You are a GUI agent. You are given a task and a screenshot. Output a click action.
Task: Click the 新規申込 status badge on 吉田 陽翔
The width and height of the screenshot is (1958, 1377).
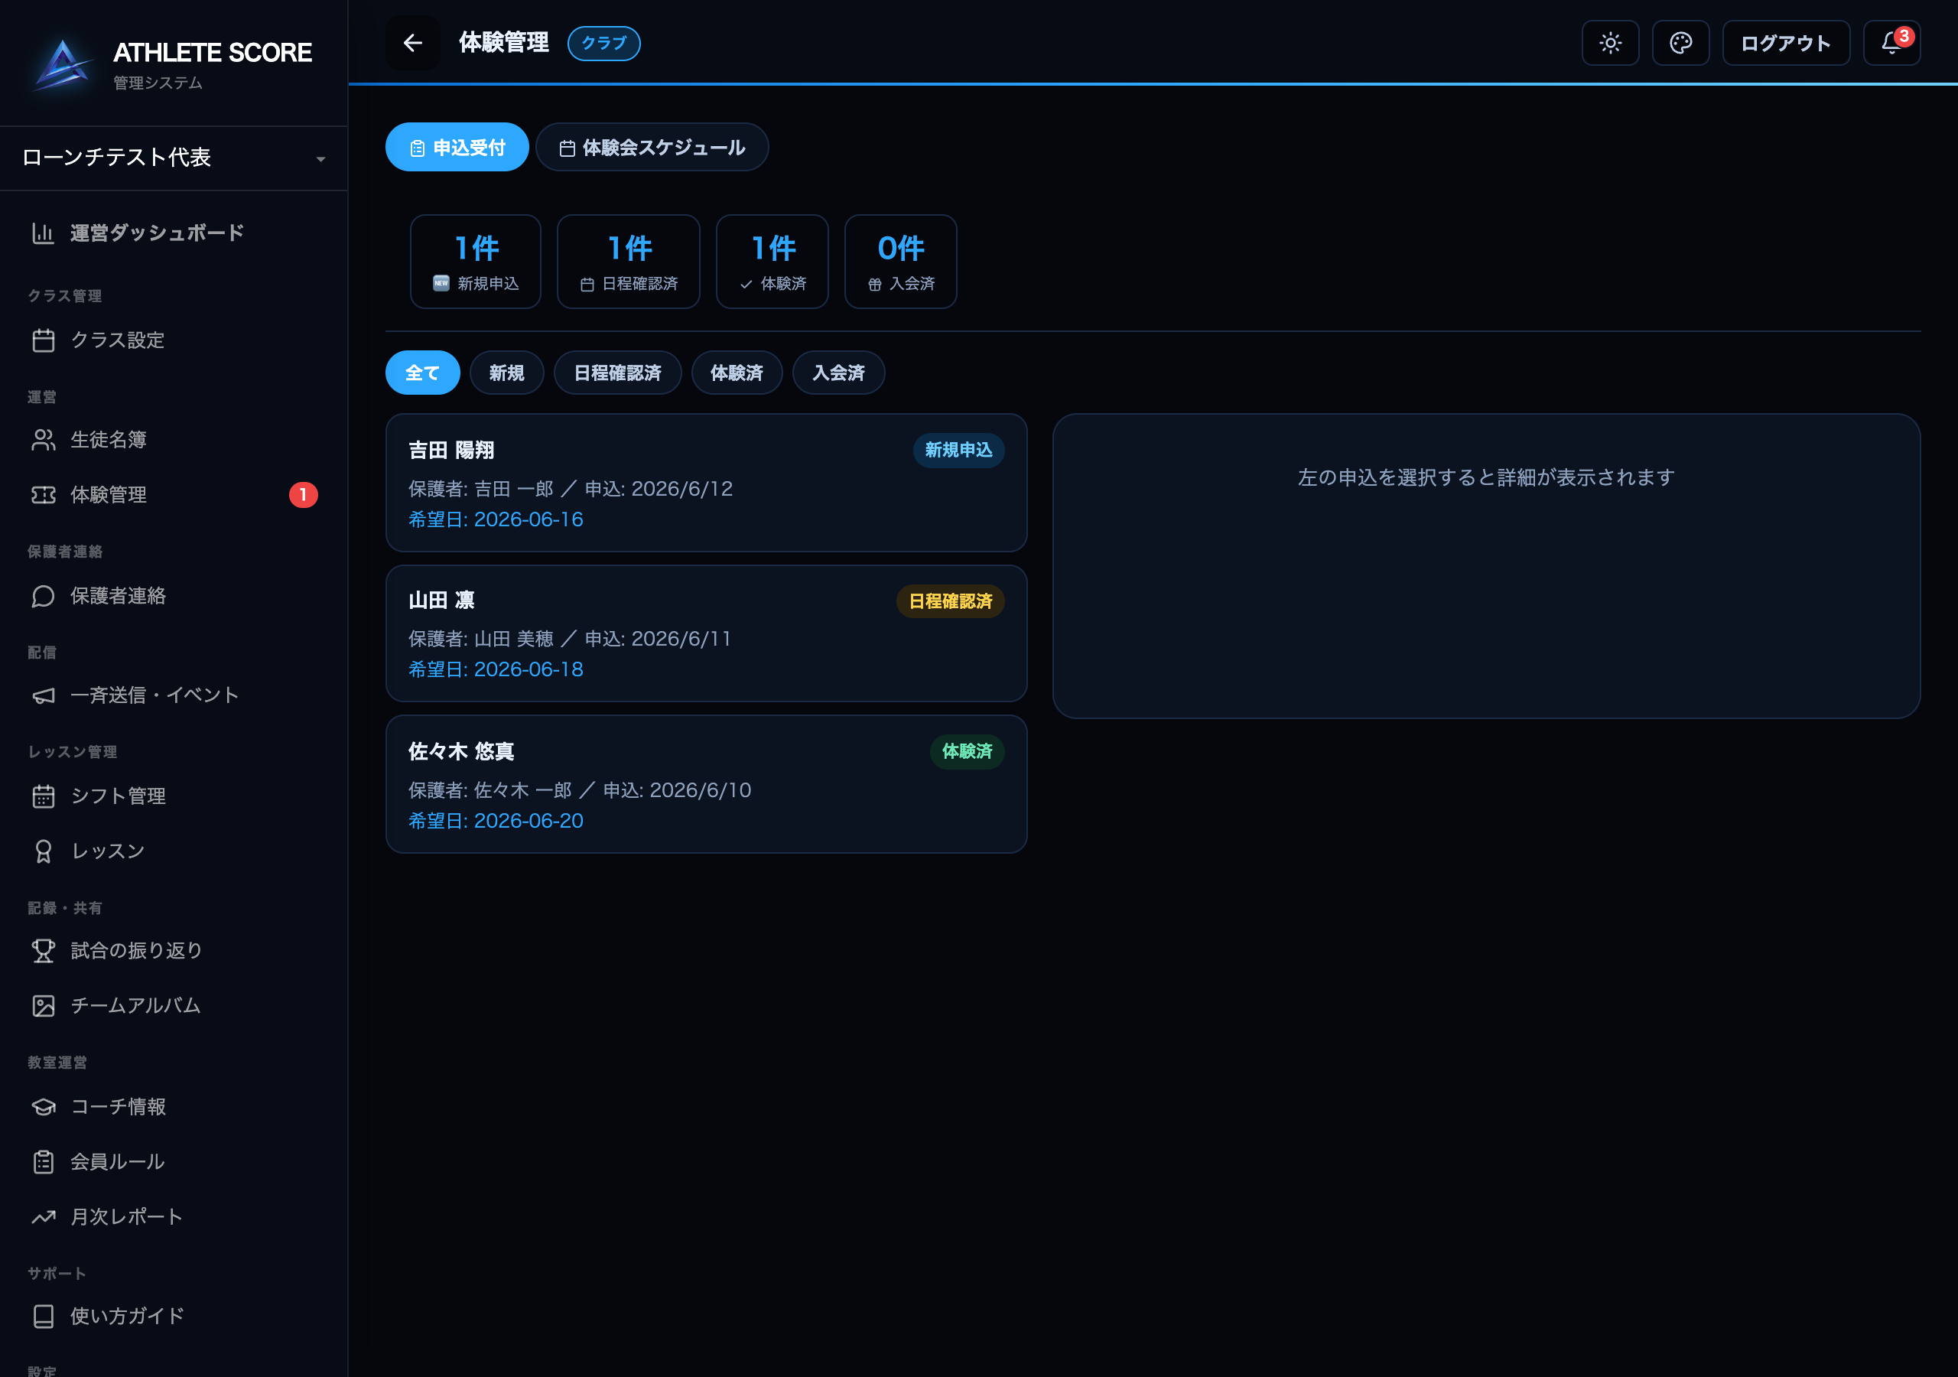pyautogui.click(x=958, y=451)
